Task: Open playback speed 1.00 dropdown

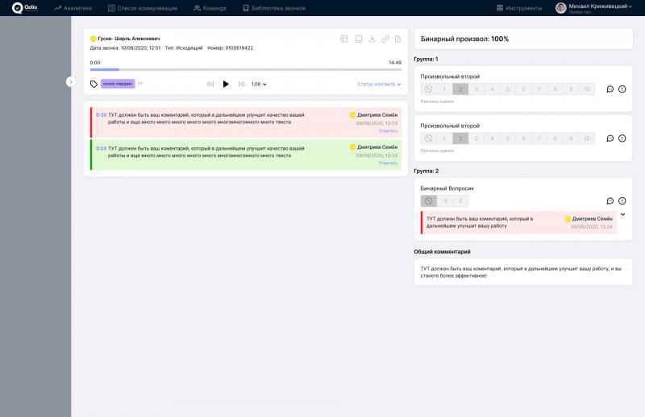Action: click(259, 84)
